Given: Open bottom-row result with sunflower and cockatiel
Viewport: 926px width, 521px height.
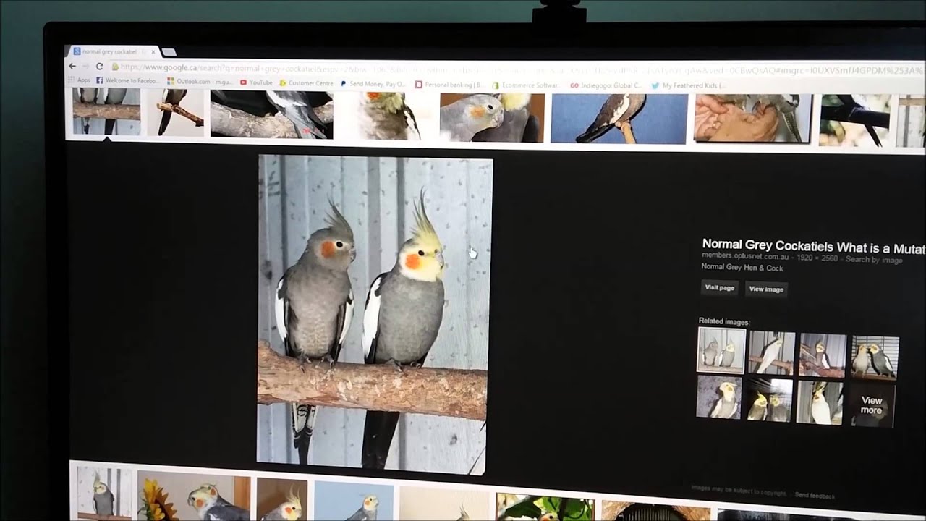Looking at the screenshot, I should click(x=194, y=496).
